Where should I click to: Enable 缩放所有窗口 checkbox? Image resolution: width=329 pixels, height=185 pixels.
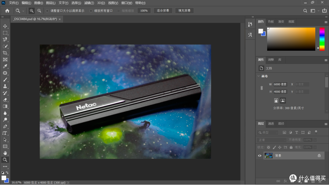[x=91, y=11]
